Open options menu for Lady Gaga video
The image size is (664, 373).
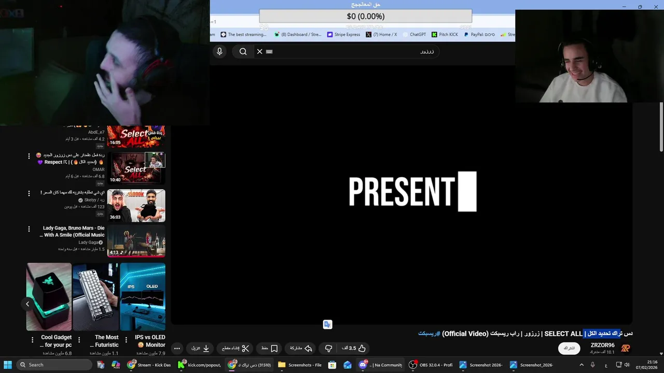click(29, 229)
